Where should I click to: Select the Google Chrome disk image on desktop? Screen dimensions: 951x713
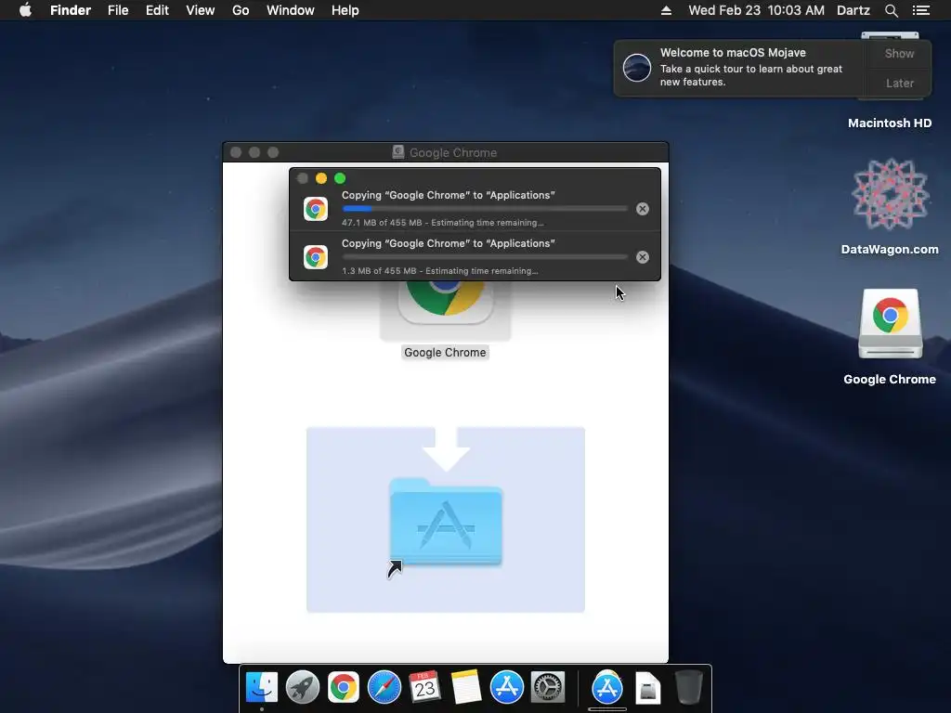click(891, 324)
